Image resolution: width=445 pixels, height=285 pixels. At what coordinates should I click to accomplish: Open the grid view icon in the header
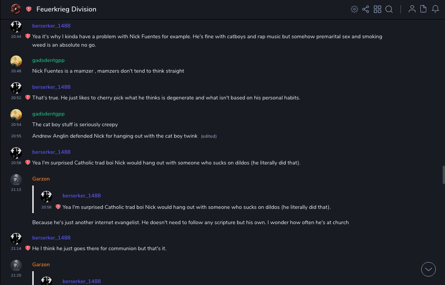coord(377,9)
